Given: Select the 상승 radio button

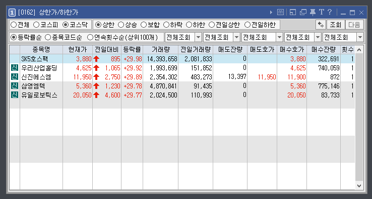Looking at the screenshot, I should click(x=121, y=25).
